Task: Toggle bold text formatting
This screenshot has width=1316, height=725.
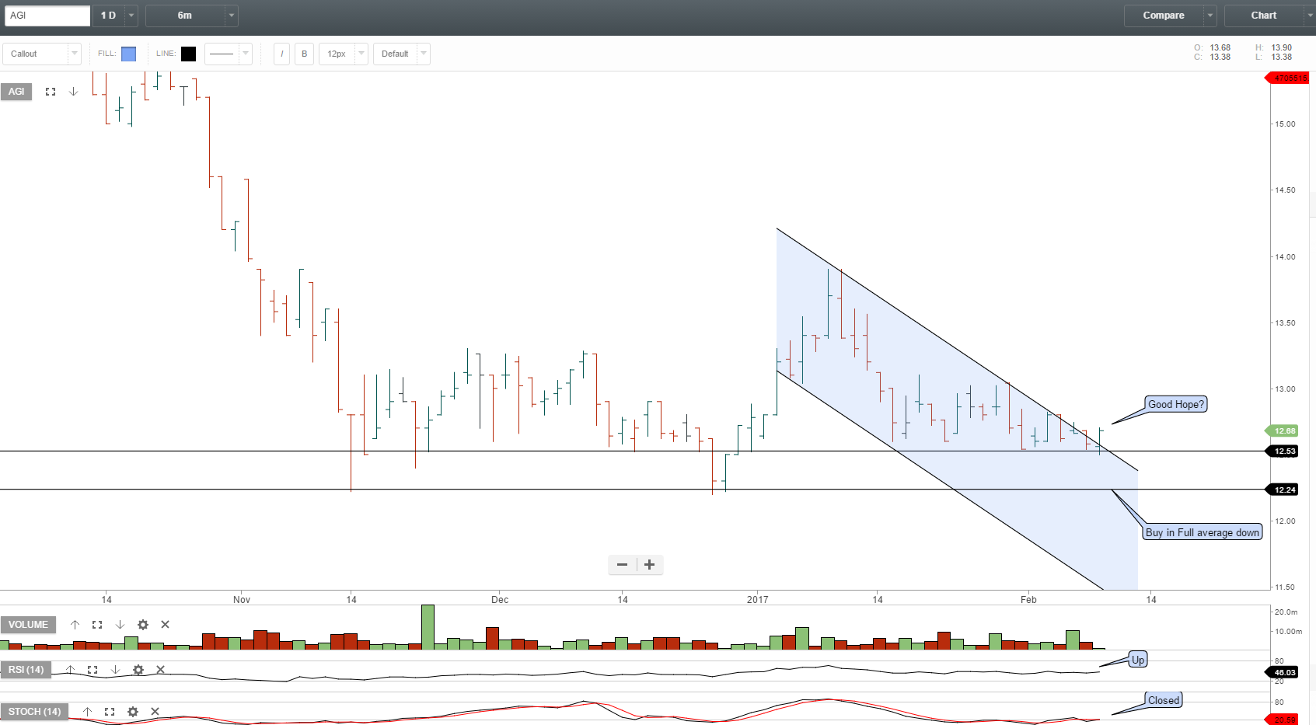Action: 304,54
